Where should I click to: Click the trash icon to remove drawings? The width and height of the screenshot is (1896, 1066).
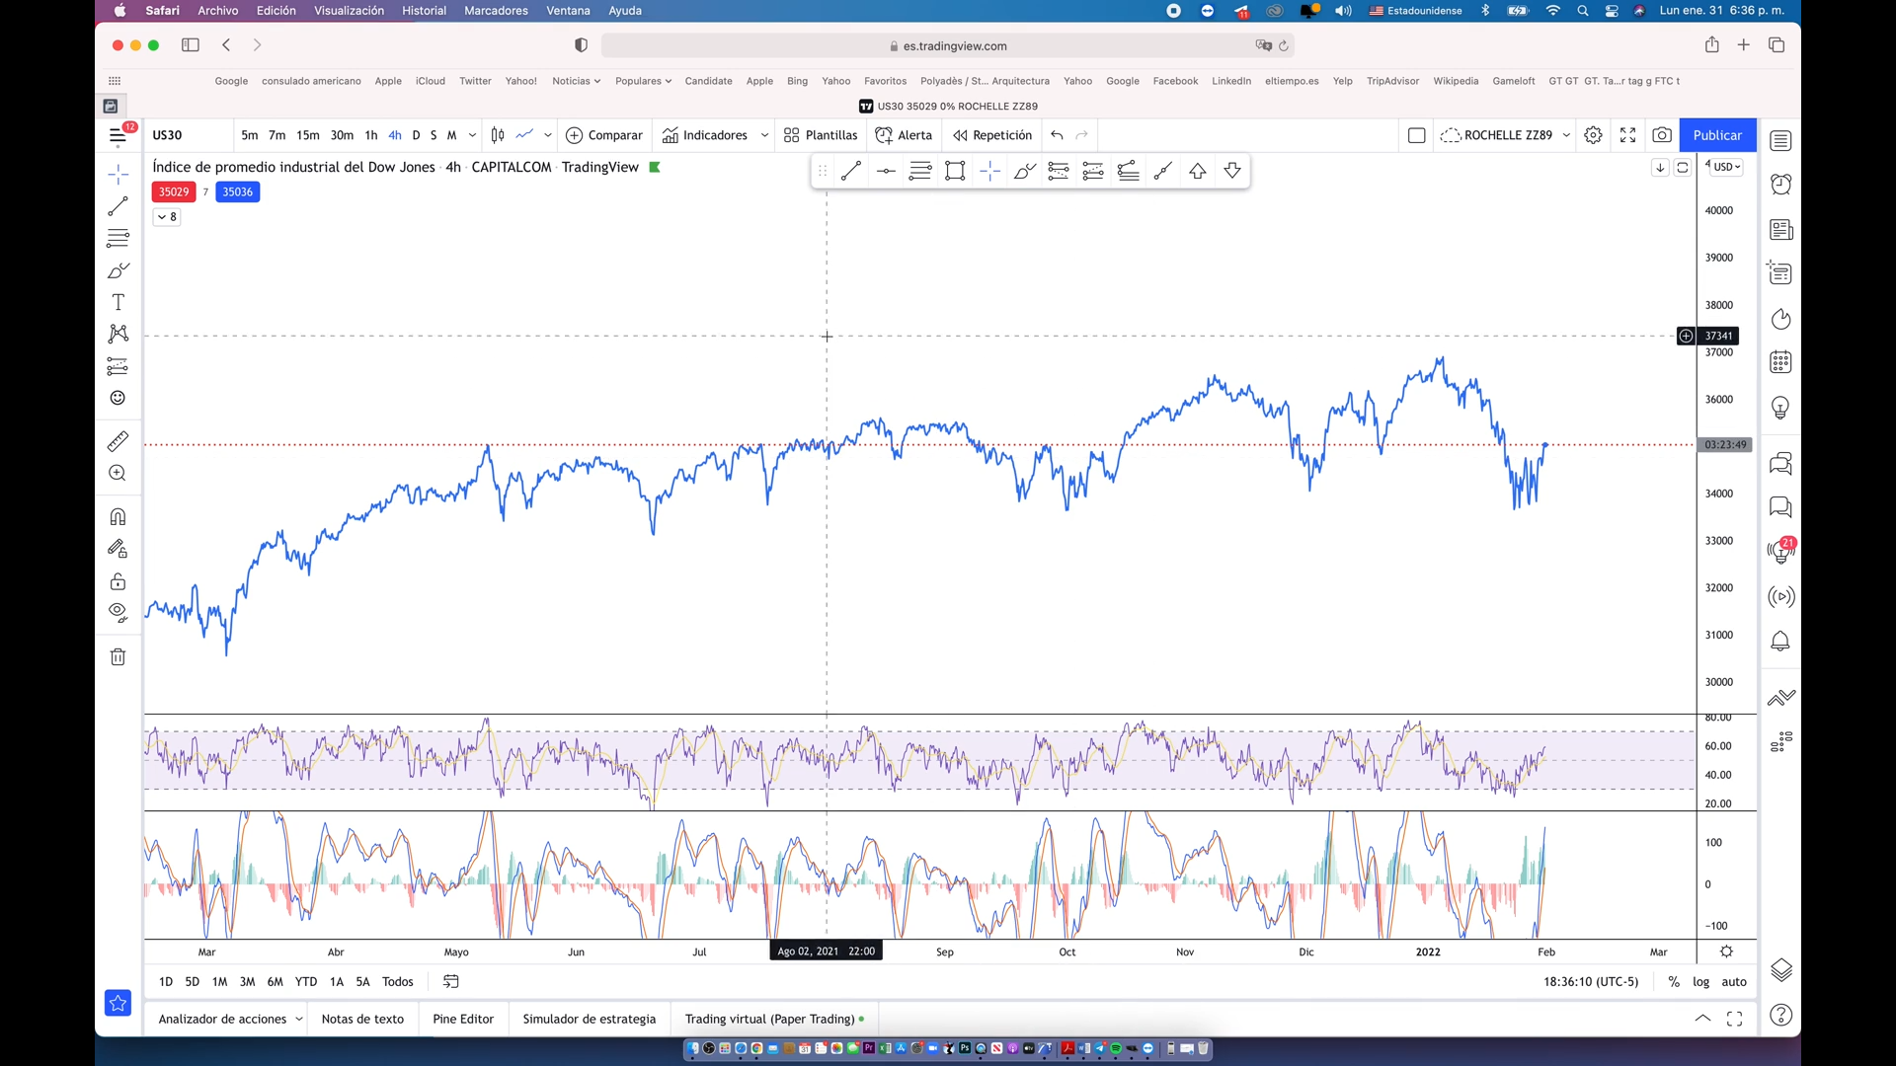tap(118, 657)
